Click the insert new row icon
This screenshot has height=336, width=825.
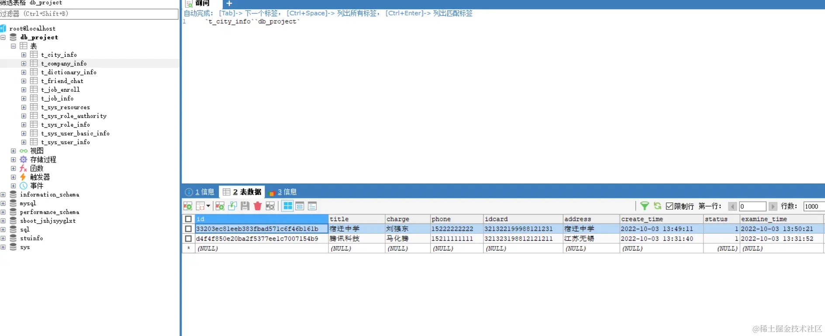220,206
